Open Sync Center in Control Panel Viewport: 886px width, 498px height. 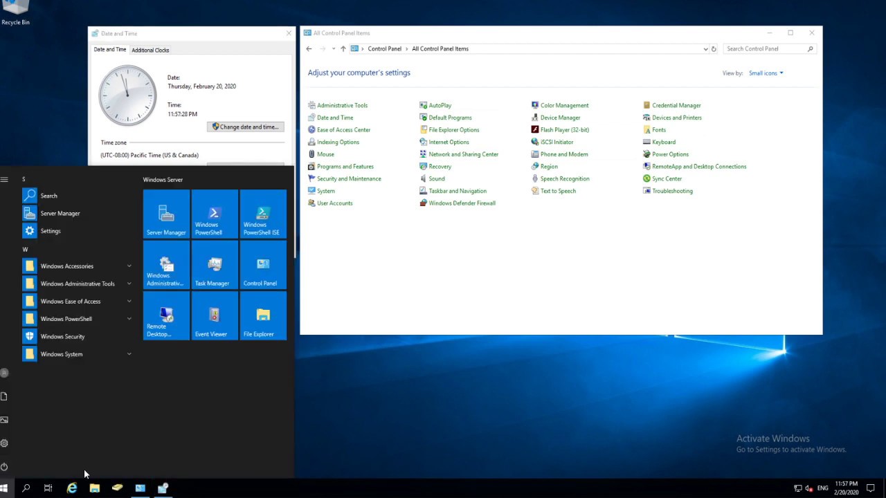pyautogui.click(x=662, y=178)
